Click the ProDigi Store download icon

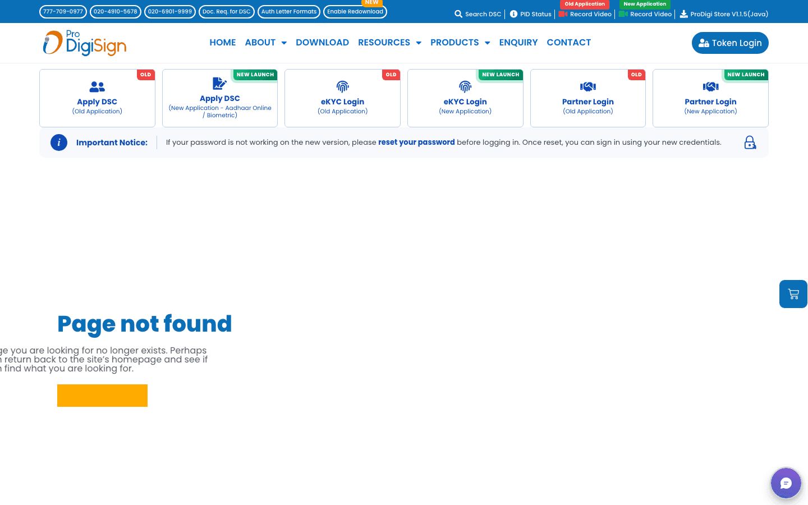683,14
